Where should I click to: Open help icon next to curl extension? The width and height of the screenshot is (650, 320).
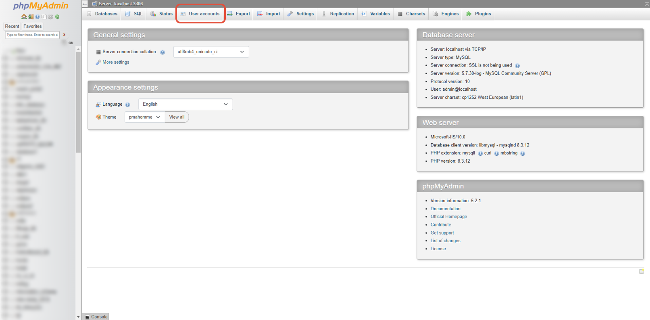coord(497,153)
